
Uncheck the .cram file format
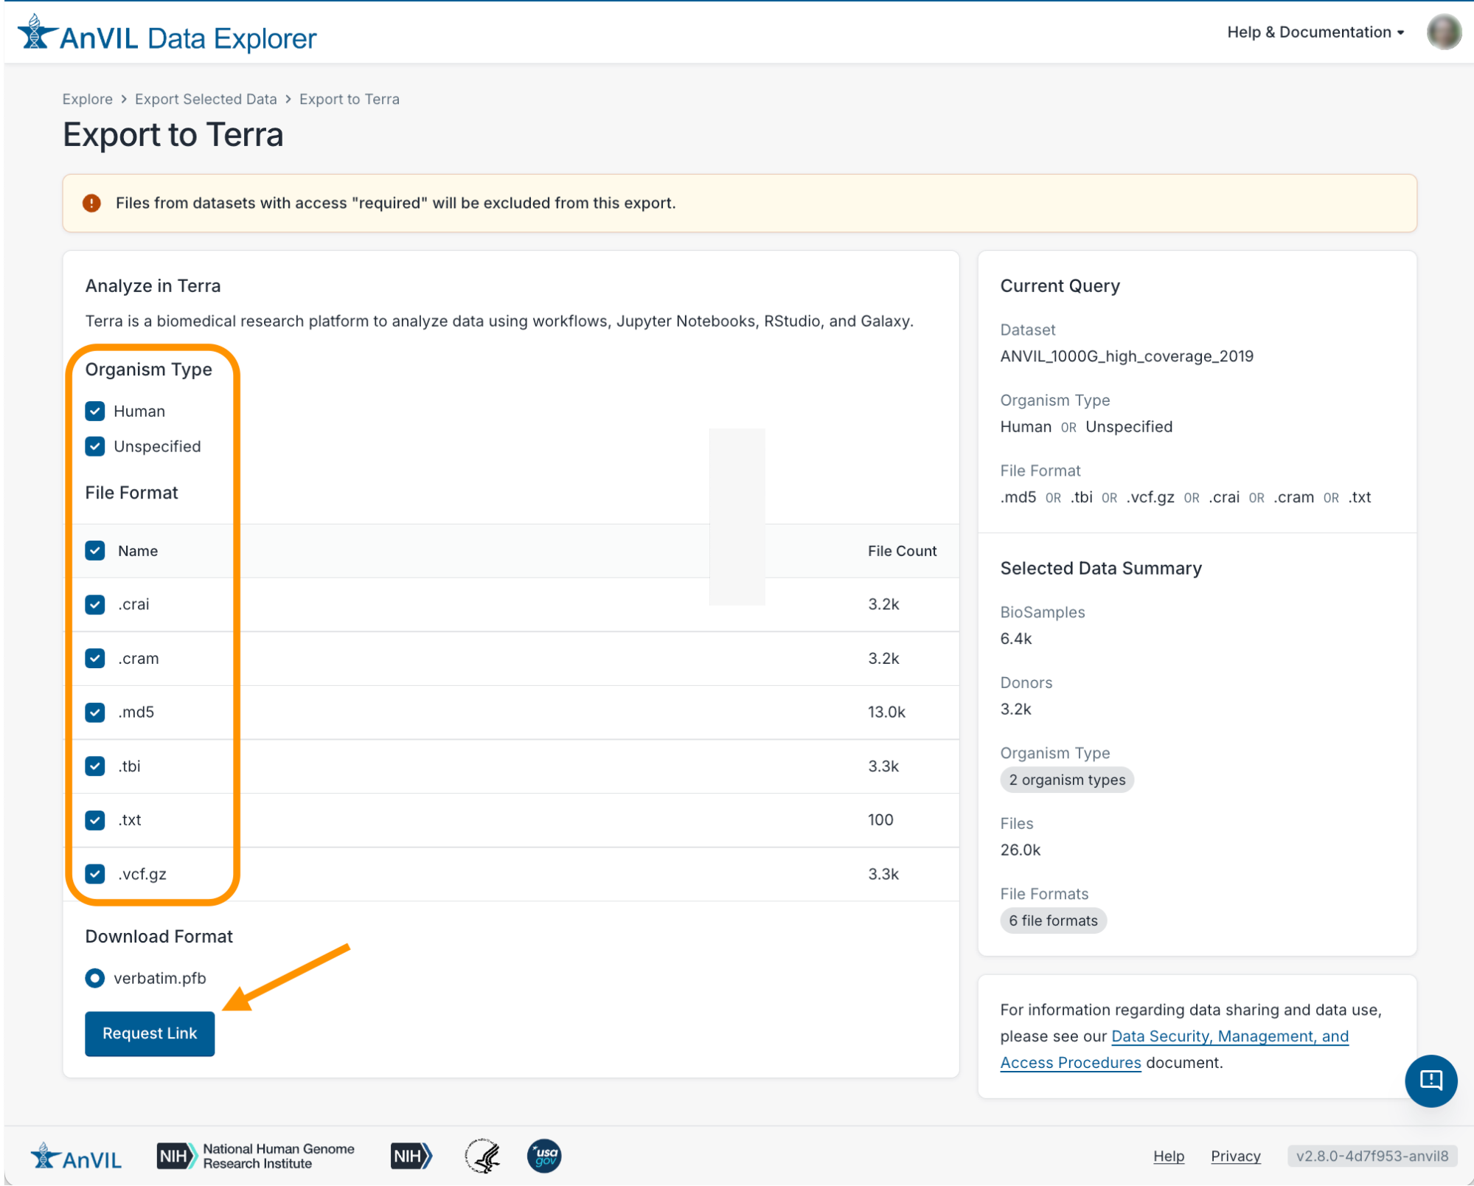pyautogui.click(x=95, y=658)
